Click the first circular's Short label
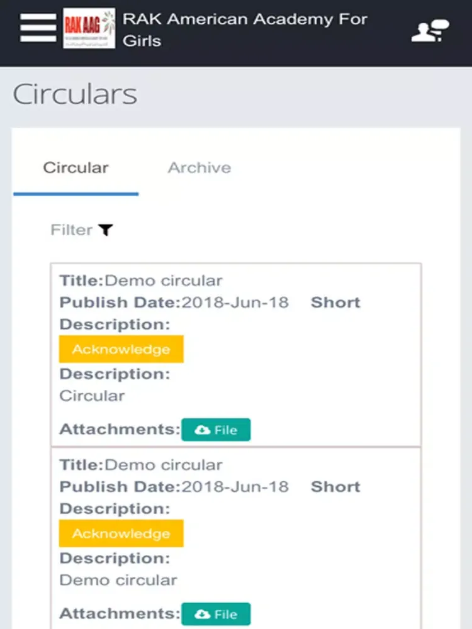The image size is (472, 629). [x=335, y=303]
